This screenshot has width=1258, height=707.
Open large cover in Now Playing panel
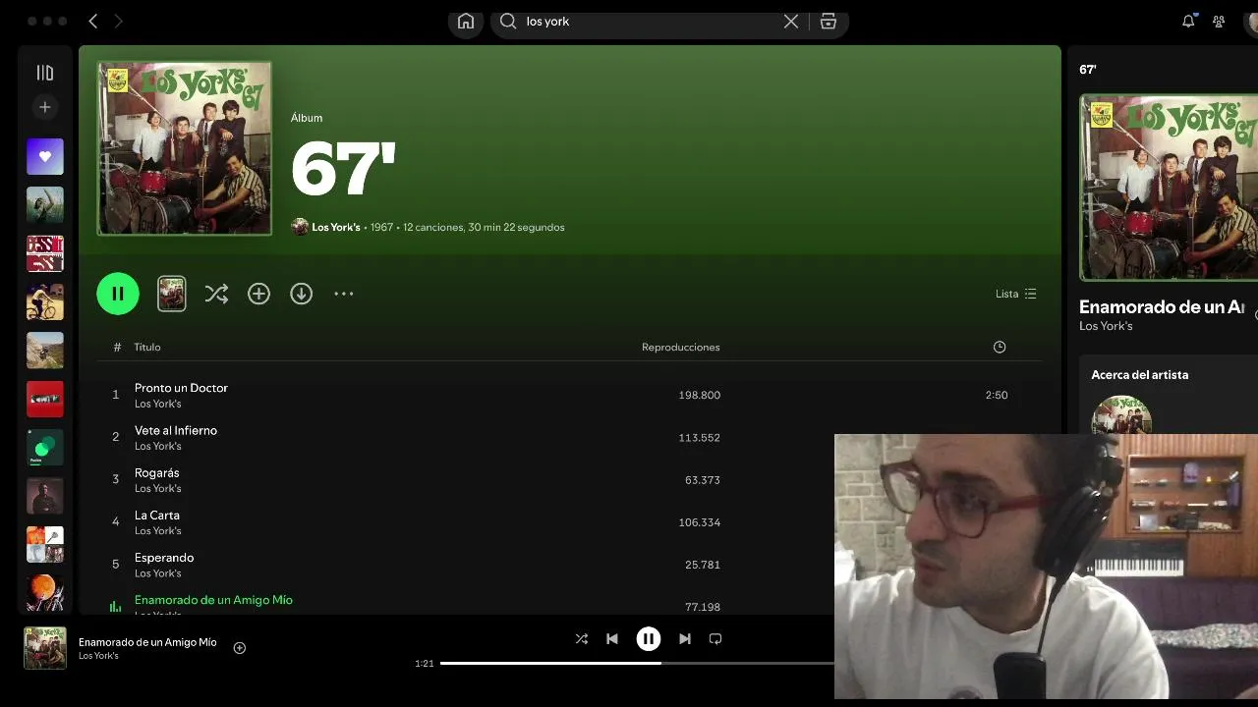[1169, 188]
